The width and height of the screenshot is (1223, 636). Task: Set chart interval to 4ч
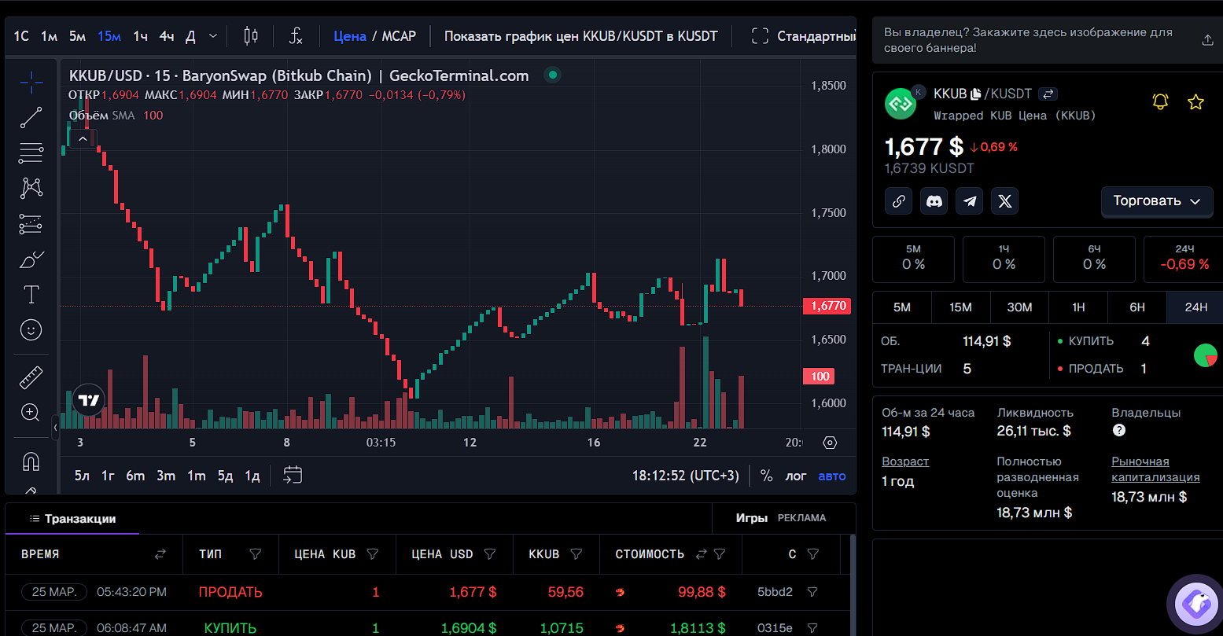[x=167, y=36]
